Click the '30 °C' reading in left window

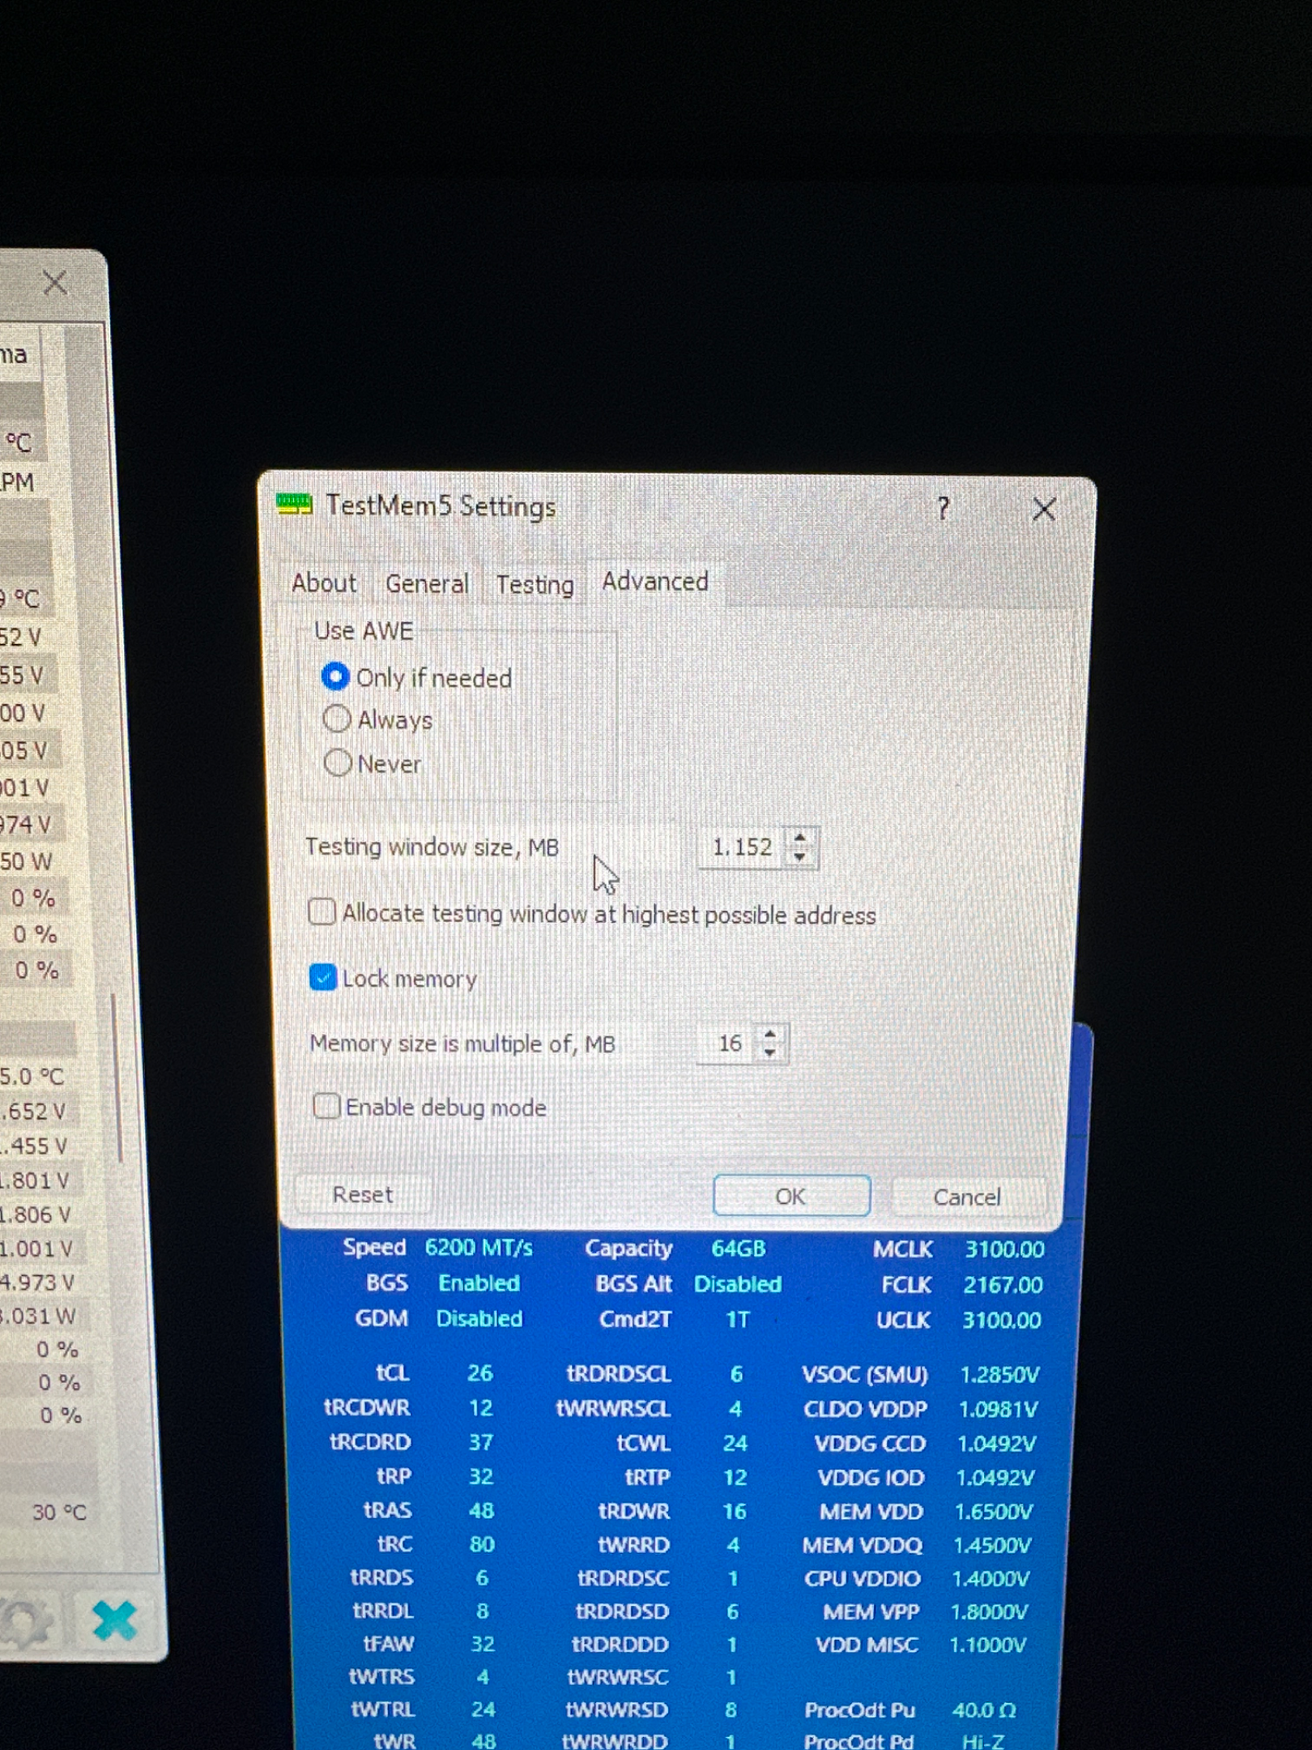(x=59, y=1512)
